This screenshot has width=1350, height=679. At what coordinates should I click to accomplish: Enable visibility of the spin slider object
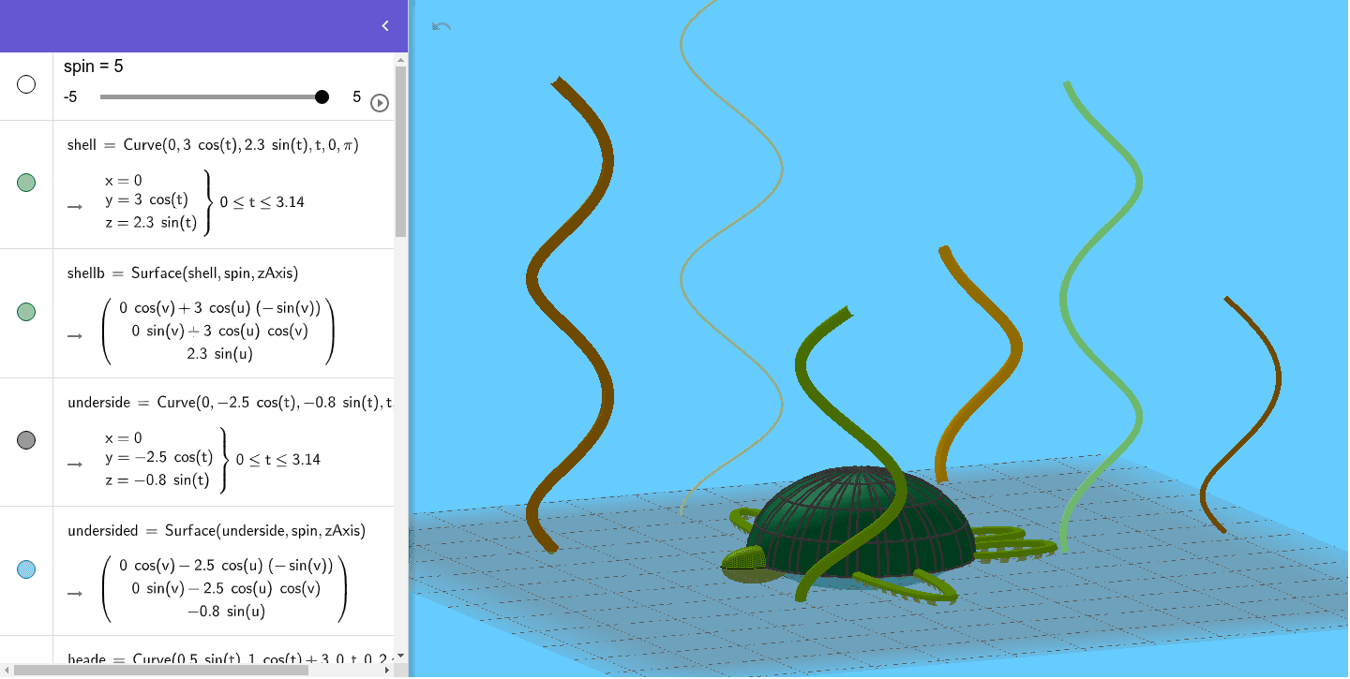click(x=25, y=84)
